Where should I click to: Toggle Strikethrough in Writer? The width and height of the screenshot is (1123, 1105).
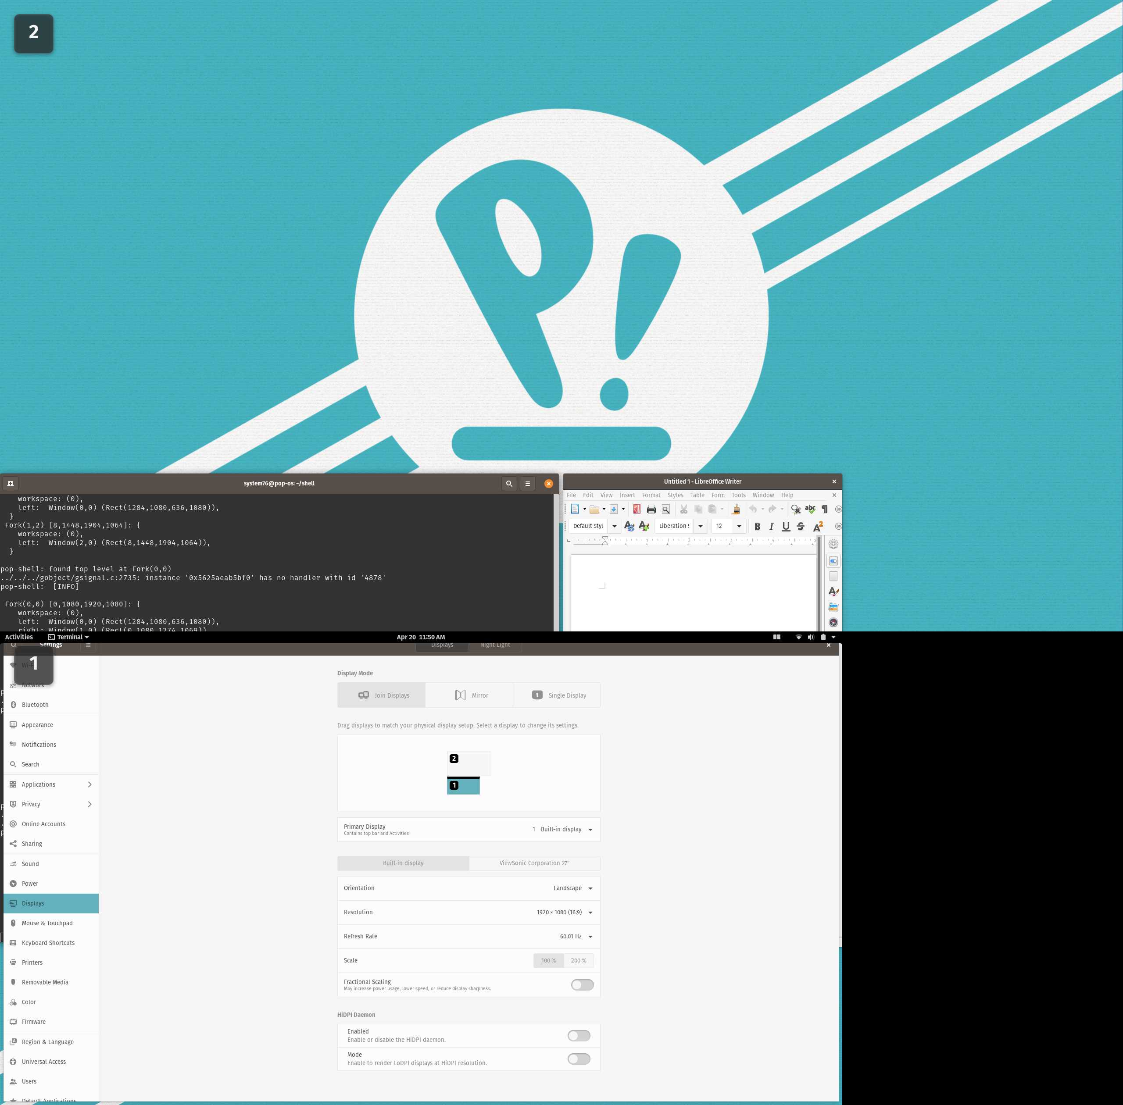tap(800, 526)
